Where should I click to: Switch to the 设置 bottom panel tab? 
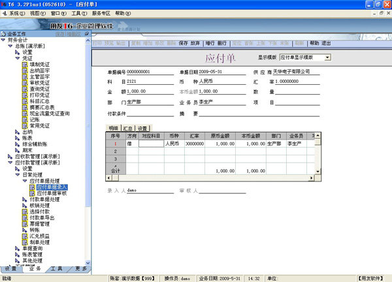[x=10, y=269]
